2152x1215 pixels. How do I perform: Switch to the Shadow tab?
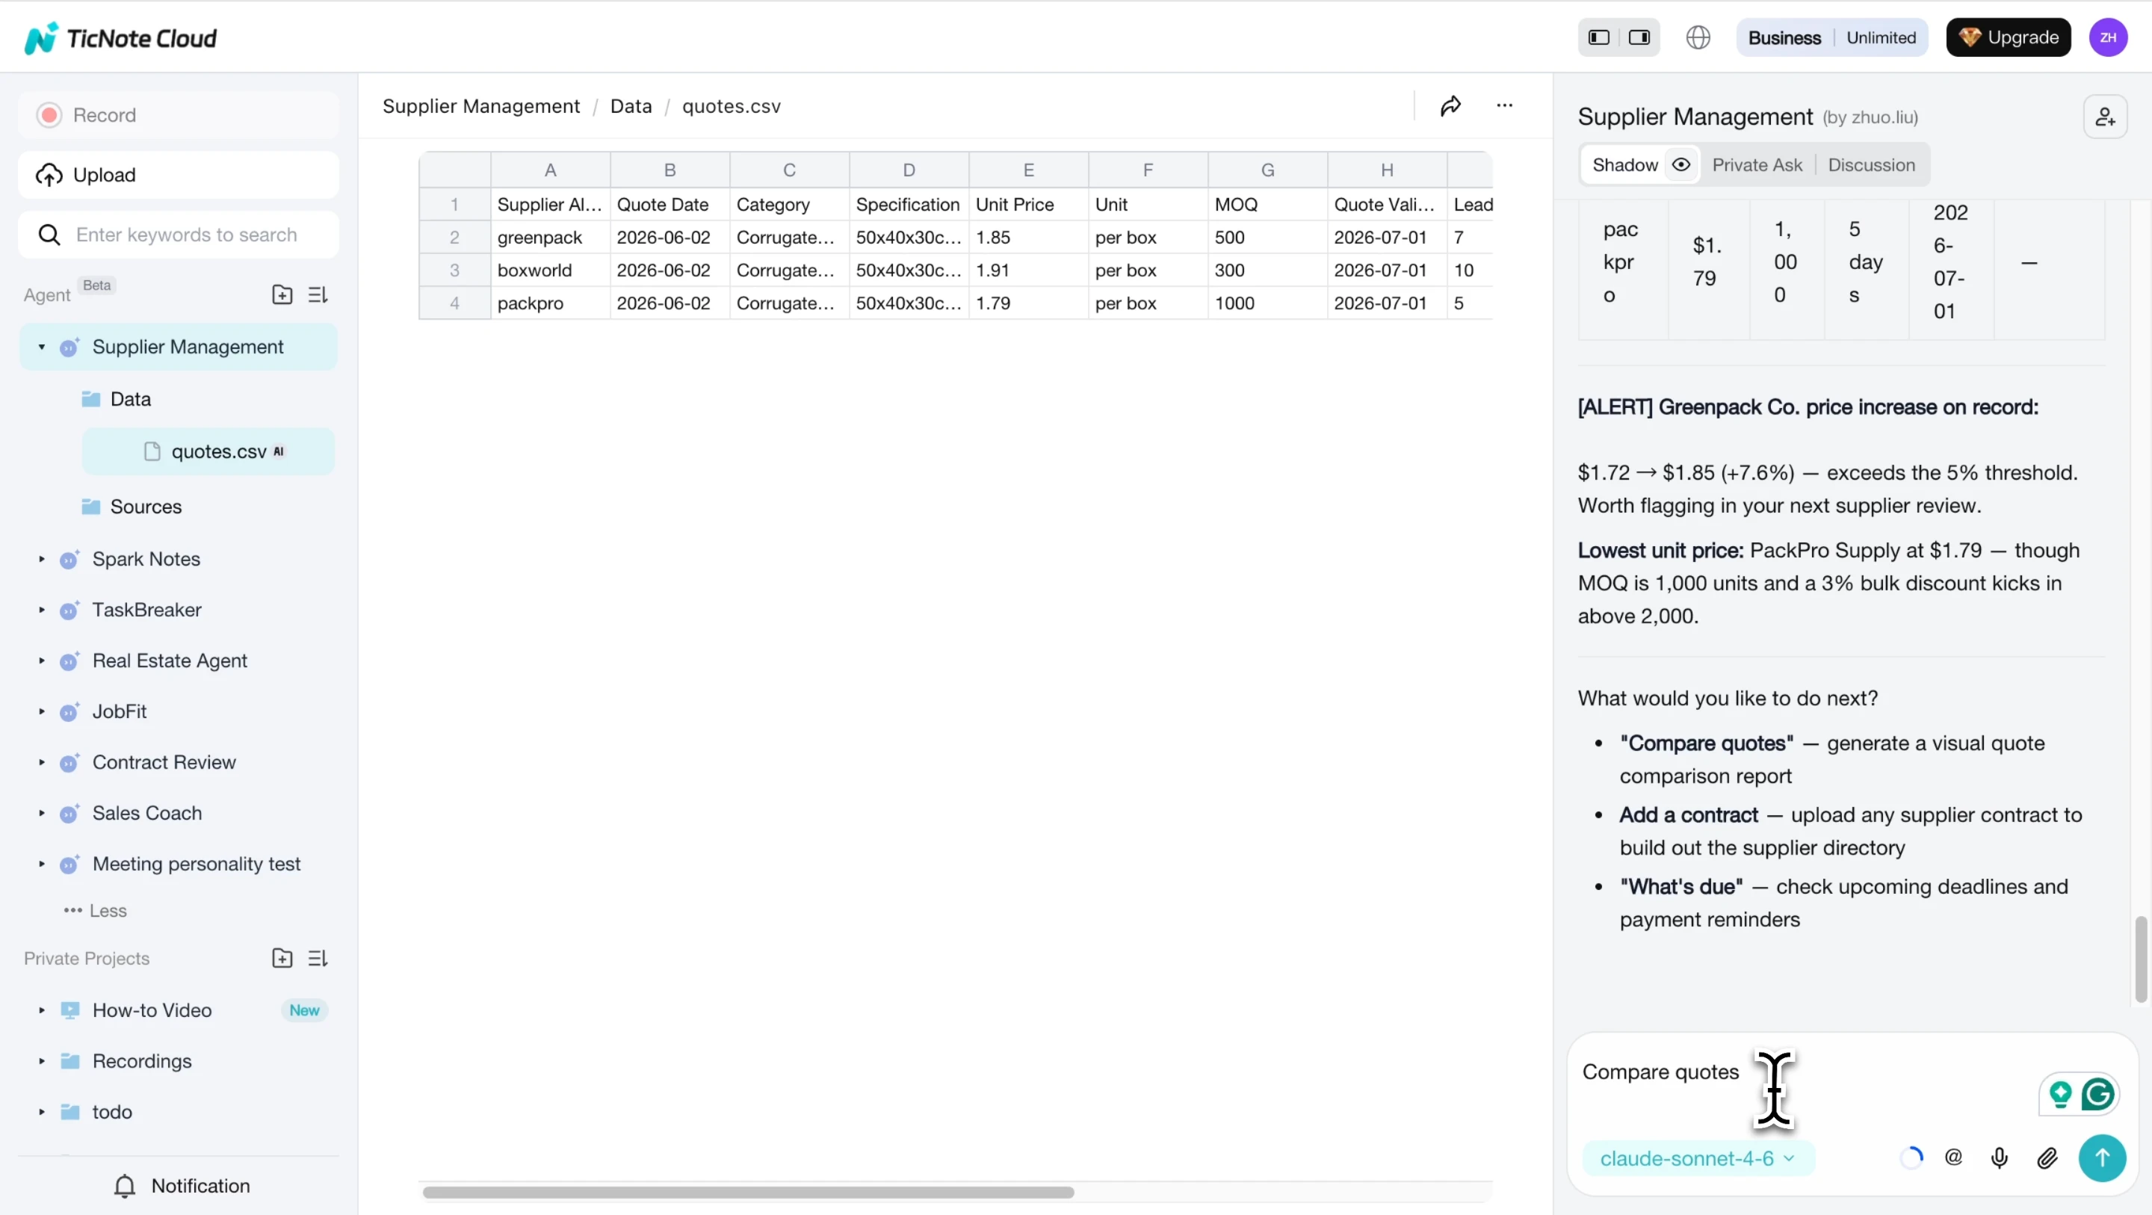pos(1625,164)
